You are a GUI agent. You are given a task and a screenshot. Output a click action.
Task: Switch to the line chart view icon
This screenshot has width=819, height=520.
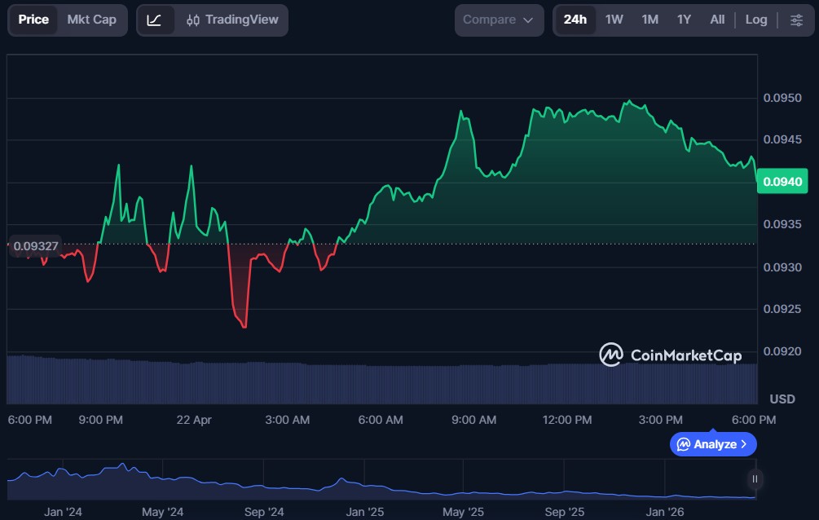155,20
